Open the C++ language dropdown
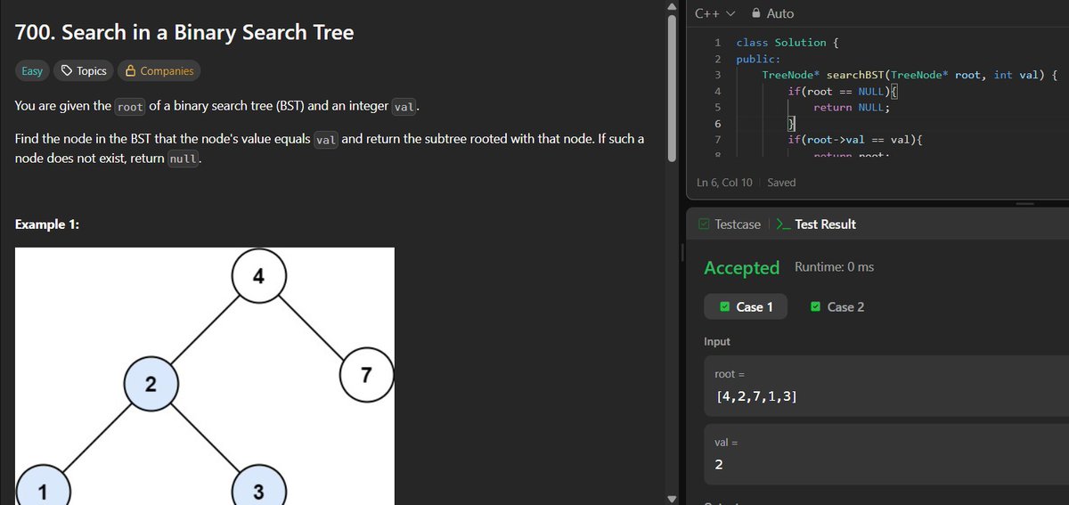1069x505 pixels. tap(714, 13)
